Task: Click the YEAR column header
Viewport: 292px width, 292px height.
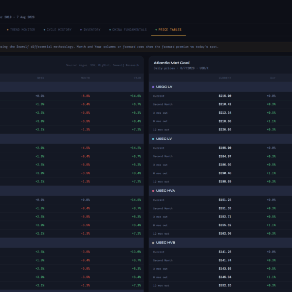Action: pos(137,78)
